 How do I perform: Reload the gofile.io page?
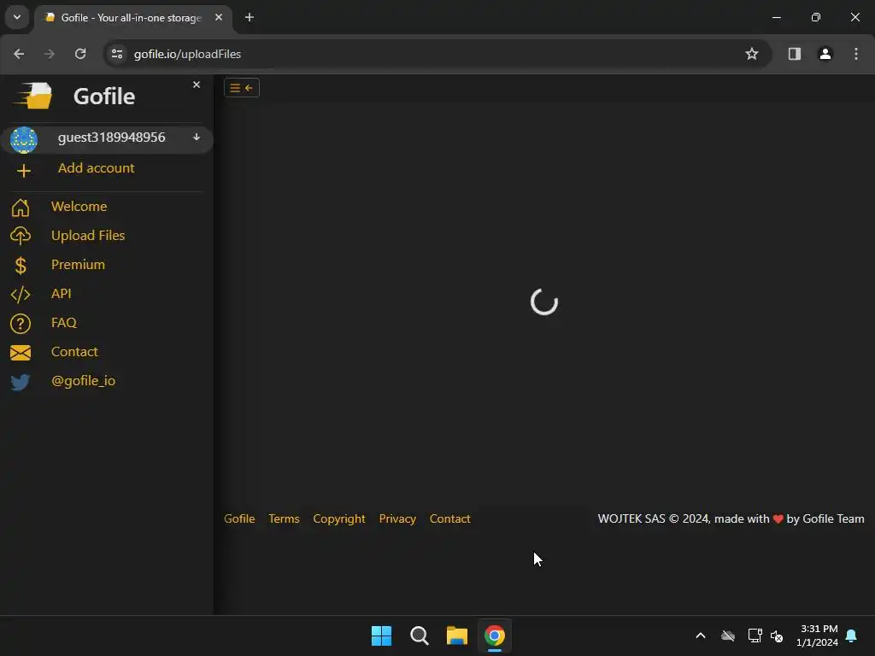tap(80, 54)
